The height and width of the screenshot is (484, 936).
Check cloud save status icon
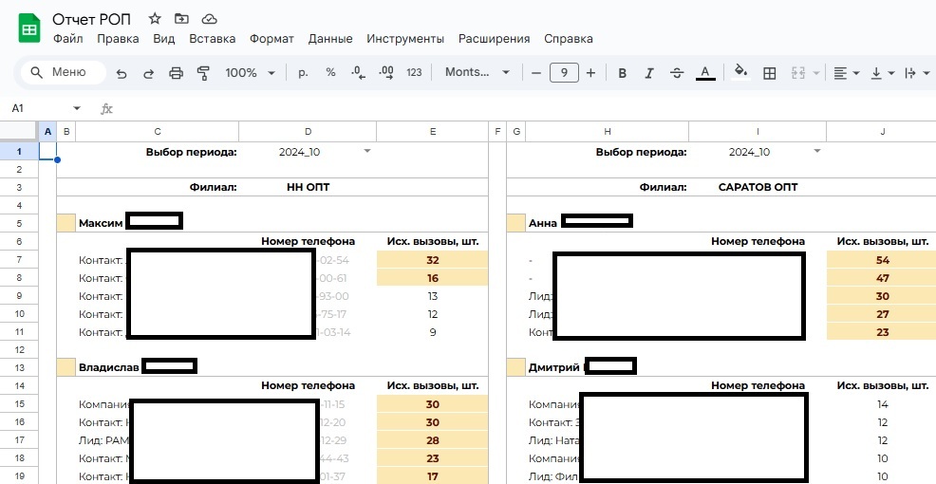point(209,19)
